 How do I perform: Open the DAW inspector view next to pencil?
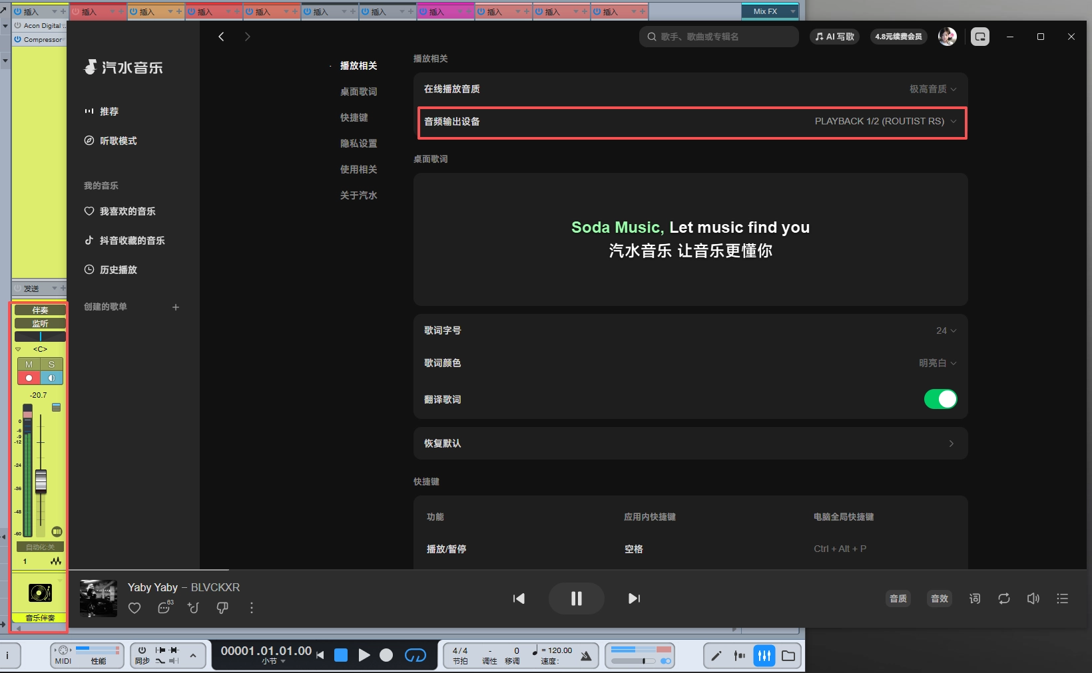[739, 656]
